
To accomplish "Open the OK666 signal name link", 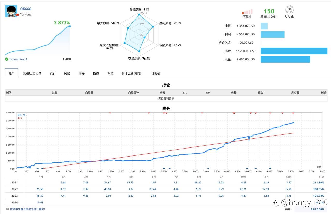I will tap(26, 9).
